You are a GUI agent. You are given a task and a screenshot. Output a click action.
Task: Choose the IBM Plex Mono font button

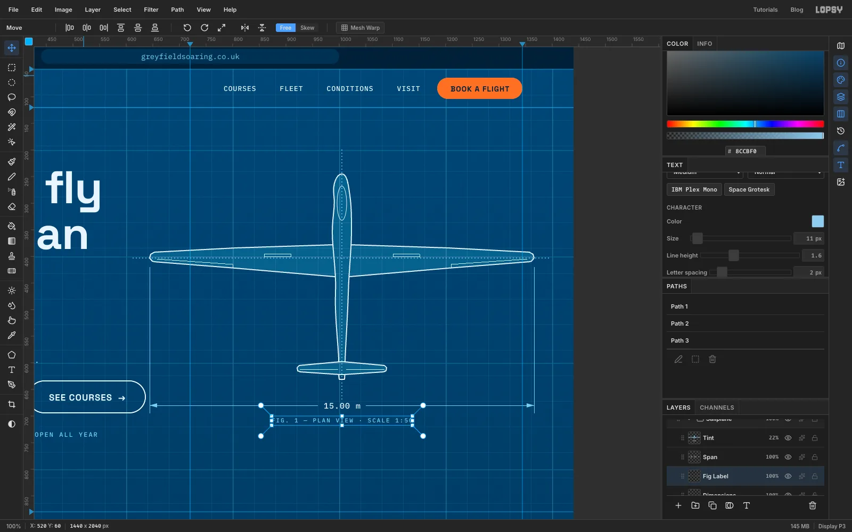tap(694, 189)
